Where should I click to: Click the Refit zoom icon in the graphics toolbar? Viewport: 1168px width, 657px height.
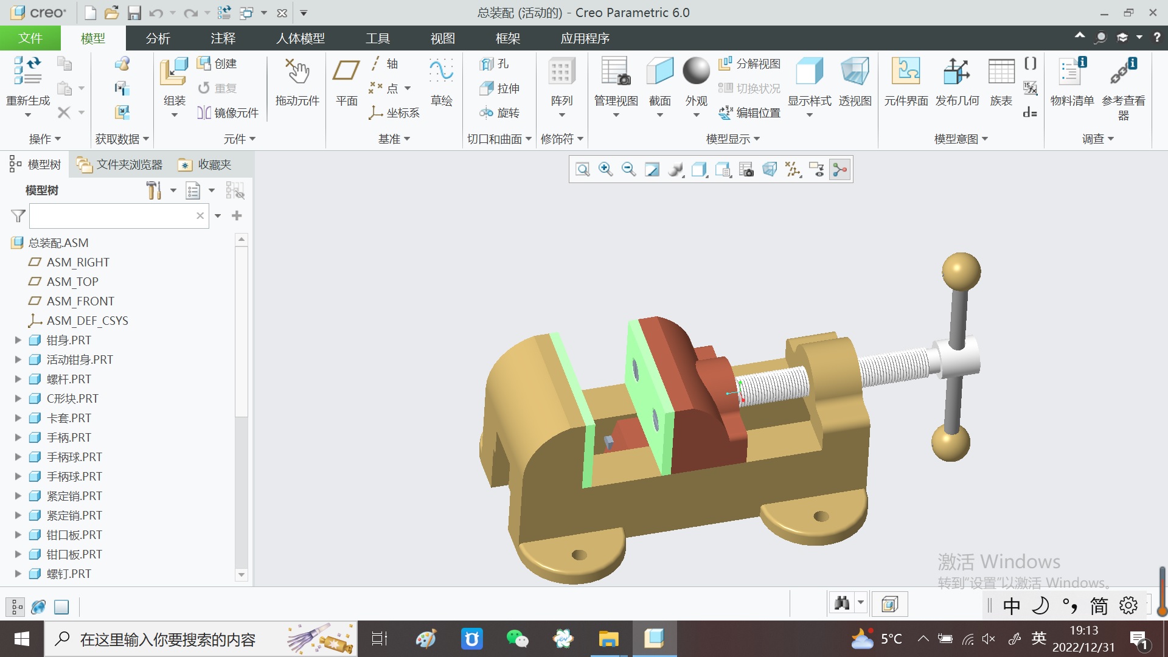(582, 170)
